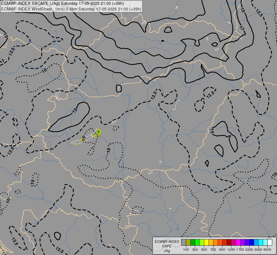Viewport: 277px width, 255px height.
Task: Select the dark red swatch left of 1250
Action: tap(229, 243)
